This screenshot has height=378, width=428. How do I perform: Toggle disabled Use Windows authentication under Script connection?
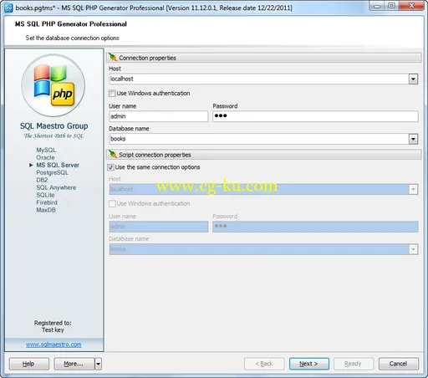pyautogui.click(x=112, y=203)
